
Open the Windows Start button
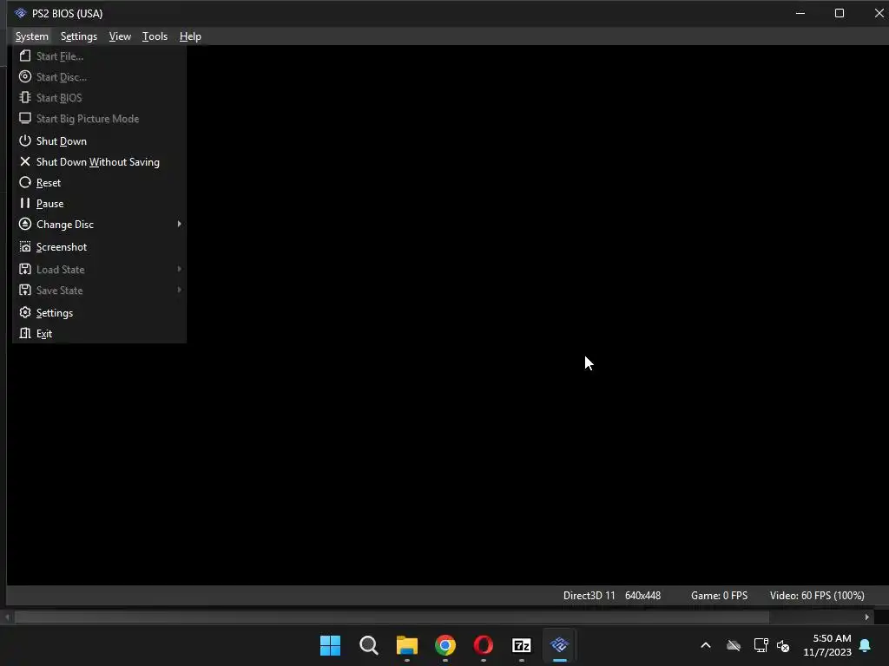(330, 645)
